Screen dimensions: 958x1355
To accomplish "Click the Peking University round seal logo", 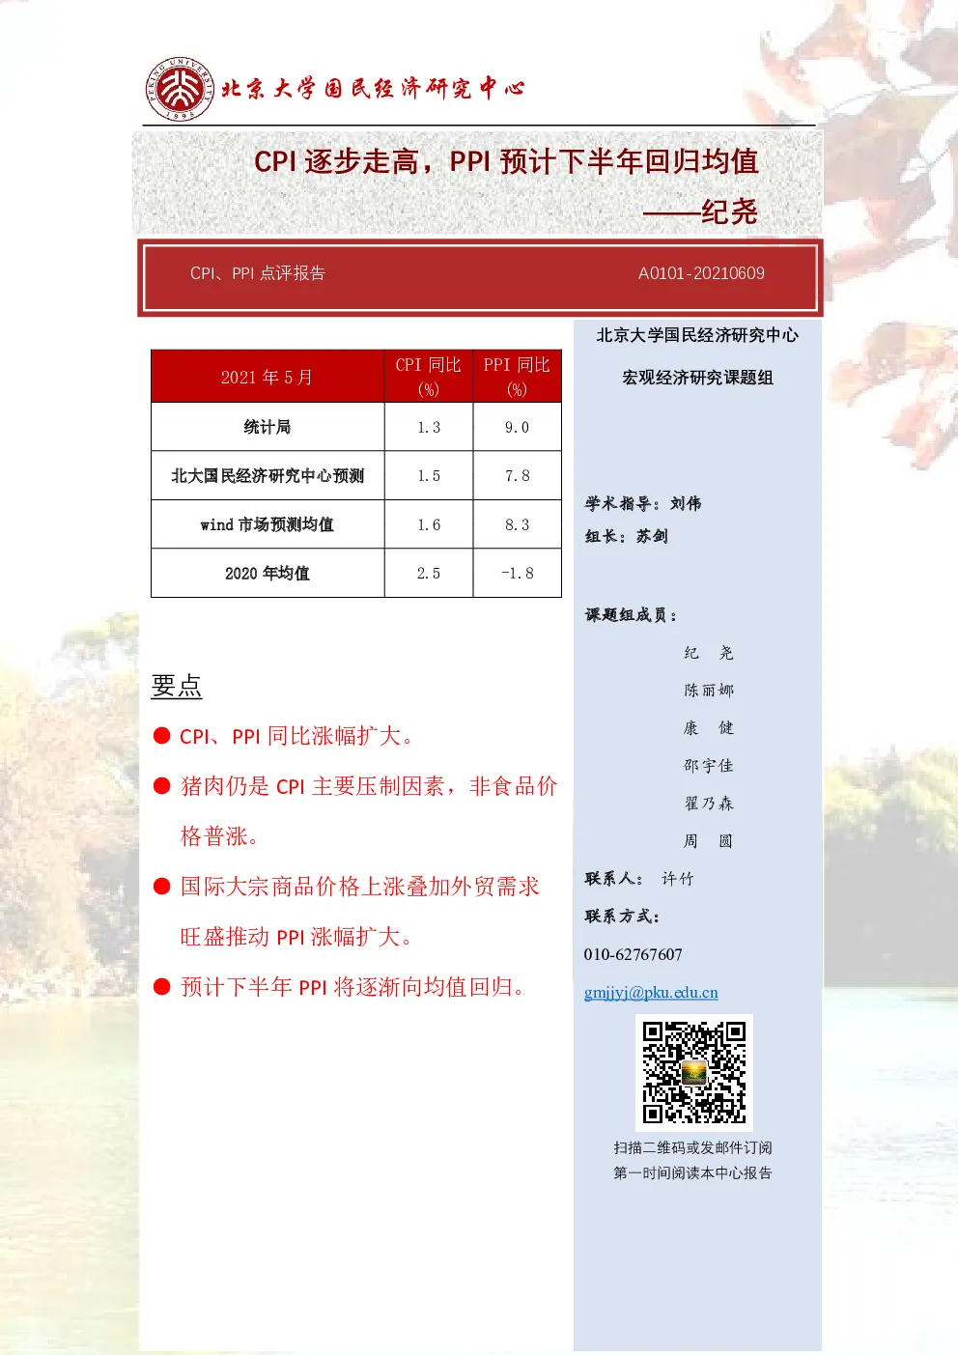I will (180, 88).
